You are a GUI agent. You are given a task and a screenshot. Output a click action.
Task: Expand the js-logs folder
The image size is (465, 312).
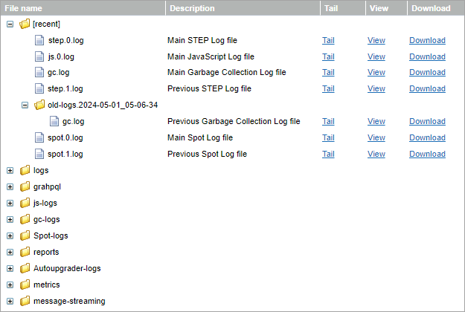click(x=10, y=203)
